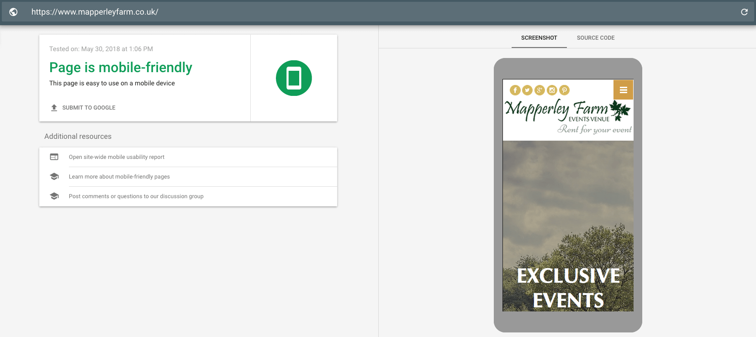
Task: Click the Tested on May 30, 2018 text
Action: pyautogui.click(x=101, y=49)
